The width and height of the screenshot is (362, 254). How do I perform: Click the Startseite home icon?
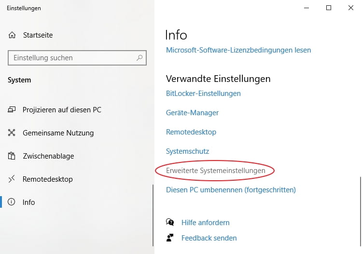pos(12,35)
